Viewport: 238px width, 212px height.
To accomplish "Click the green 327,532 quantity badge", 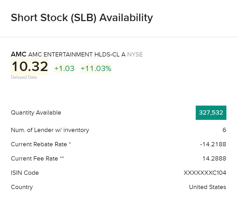I will [x=211, y=113].
